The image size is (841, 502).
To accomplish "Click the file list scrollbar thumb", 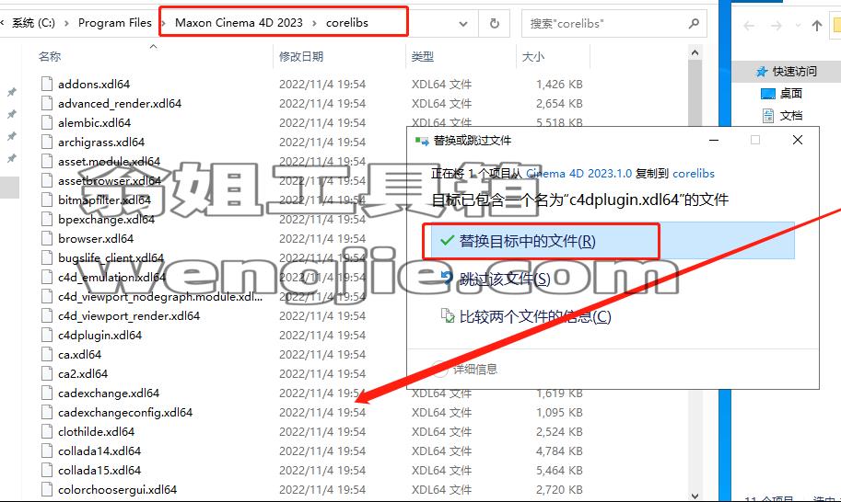I will click(695, 92).
